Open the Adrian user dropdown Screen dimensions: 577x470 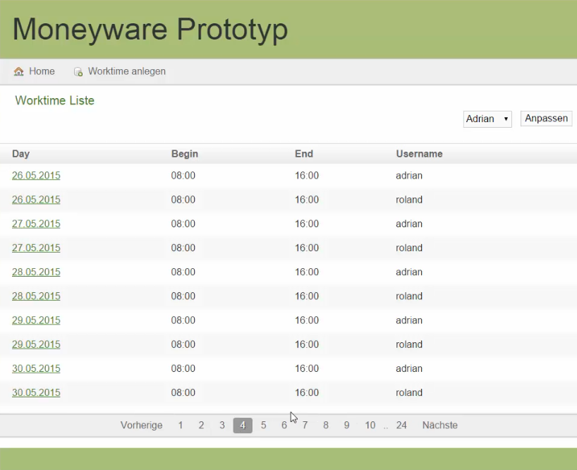tap(487, 119)
